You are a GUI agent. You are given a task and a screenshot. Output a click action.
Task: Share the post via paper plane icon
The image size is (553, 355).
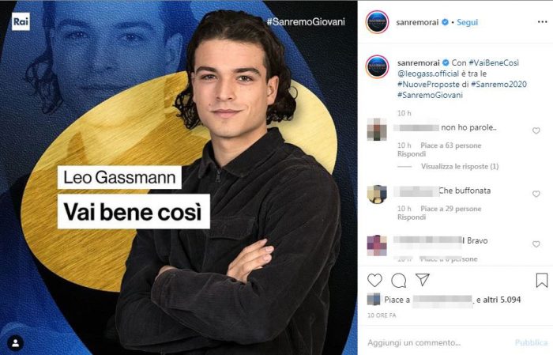pyautogui.click(x=422, y=279)
